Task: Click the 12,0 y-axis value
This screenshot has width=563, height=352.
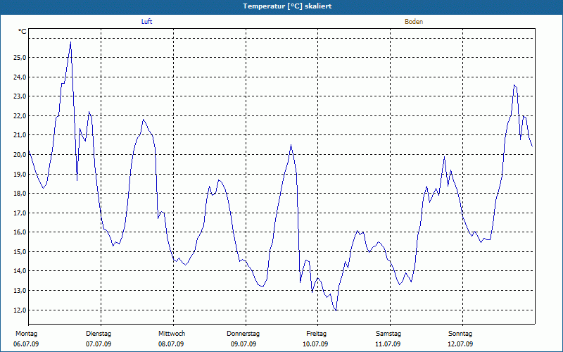Action: tap(19, 310)
